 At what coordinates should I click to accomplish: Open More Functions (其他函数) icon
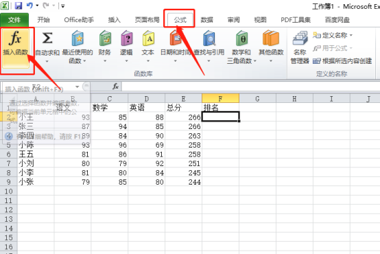(x=271, y=38)
